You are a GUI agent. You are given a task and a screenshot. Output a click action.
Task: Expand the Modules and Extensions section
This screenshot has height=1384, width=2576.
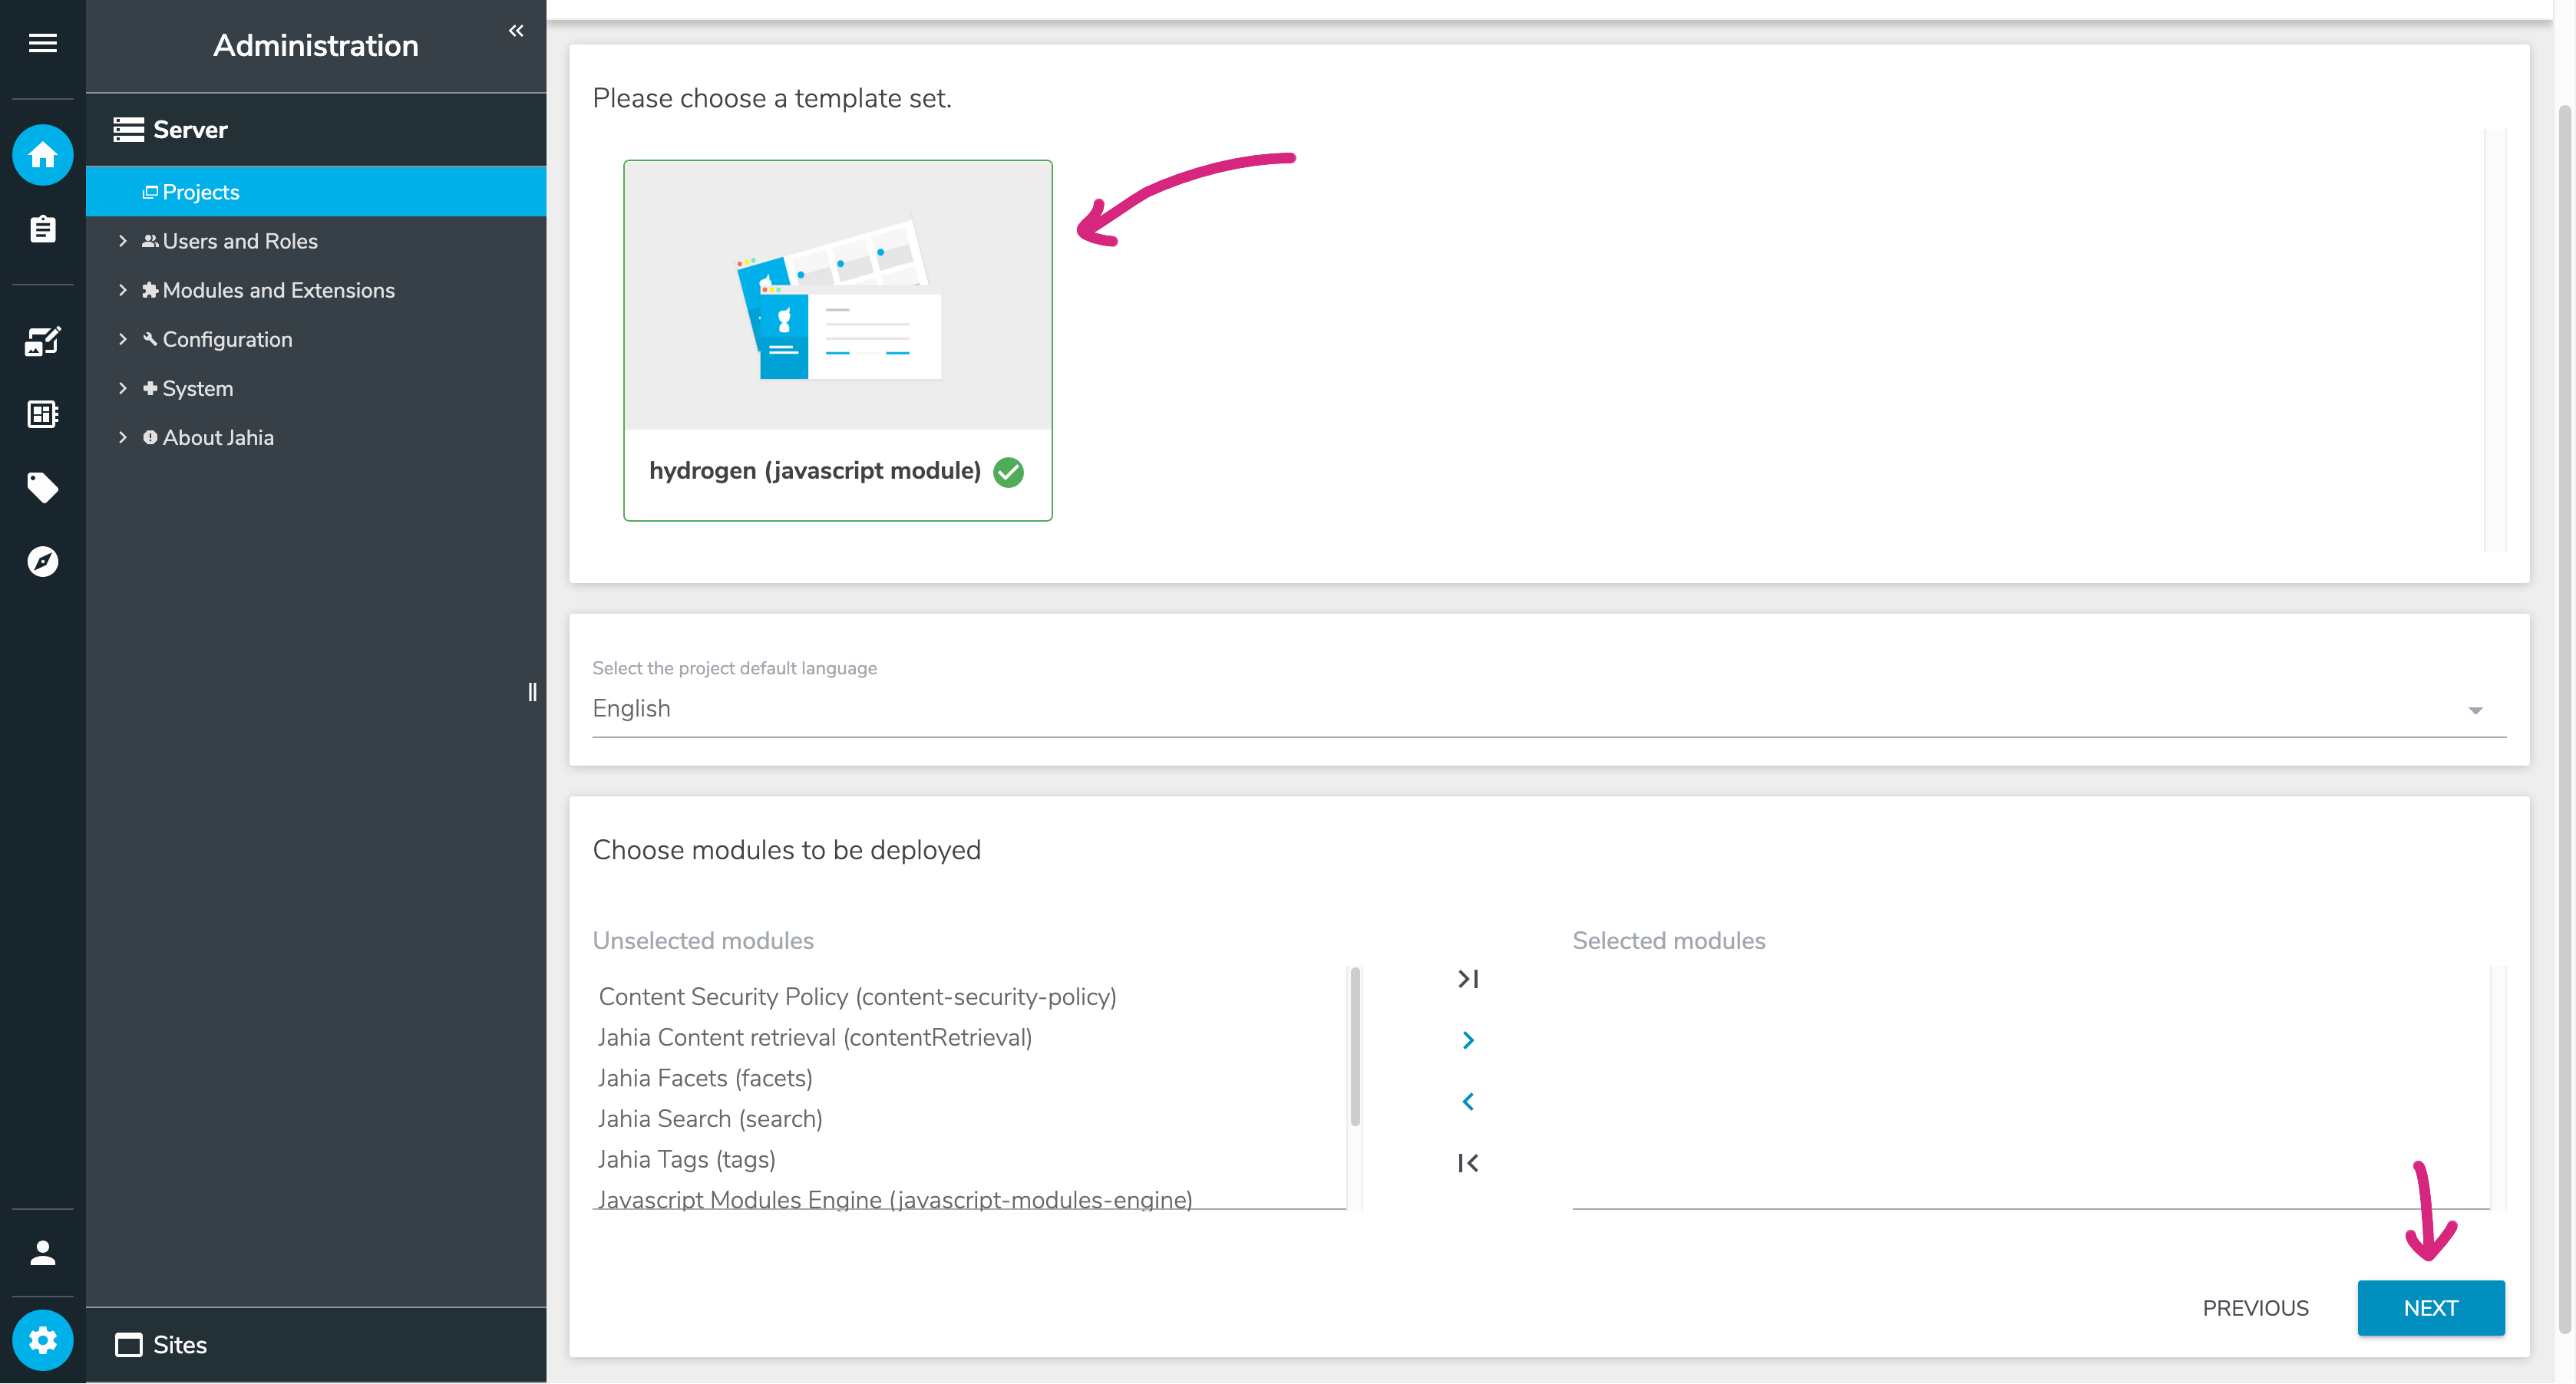123,290
